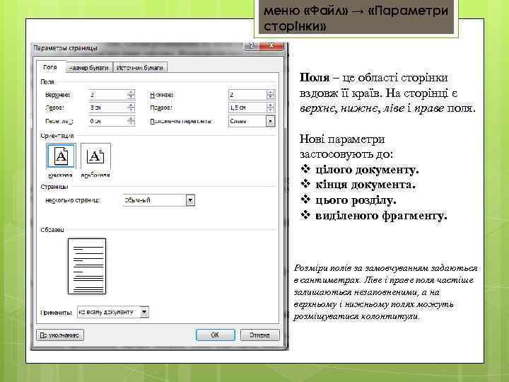The width and height of the screenshot is (509, 382).
Task: Click the bold word 'Поля' in the text
Action: (x=314, y=78)
